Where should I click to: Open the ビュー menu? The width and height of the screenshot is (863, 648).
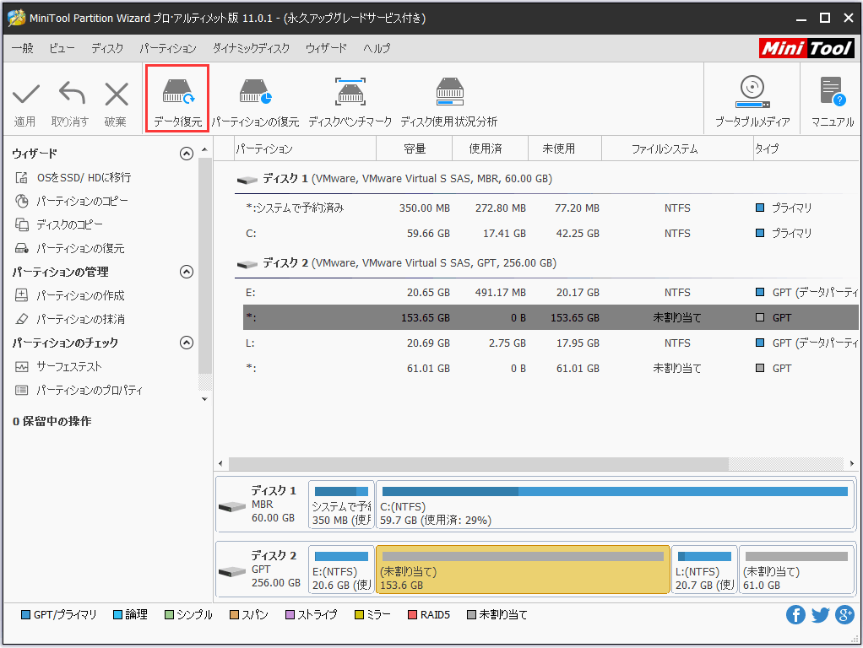click(62, 48)
